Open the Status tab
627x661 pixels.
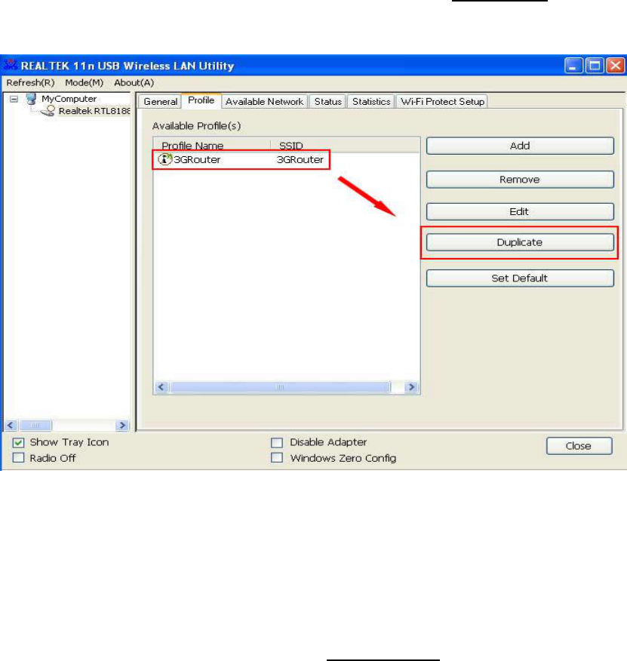click(x=327, y=102)
